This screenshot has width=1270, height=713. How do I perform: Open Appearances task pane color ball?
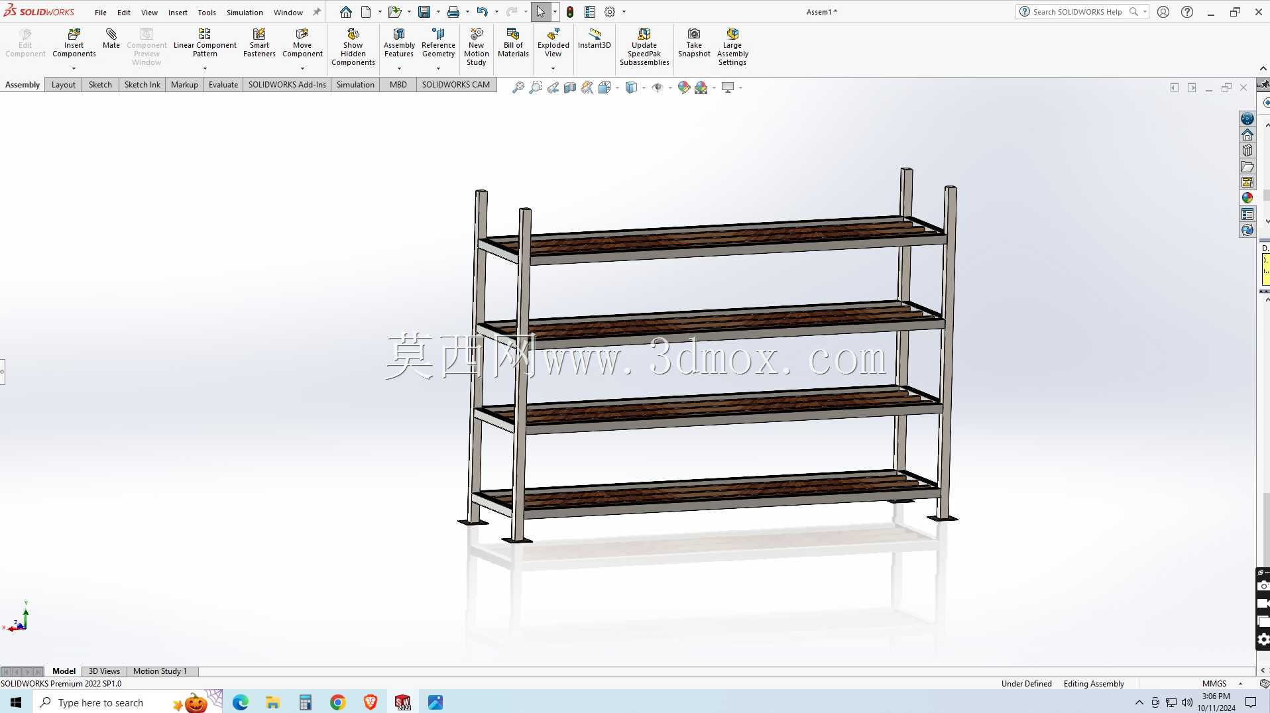[x=1247, y=197]
